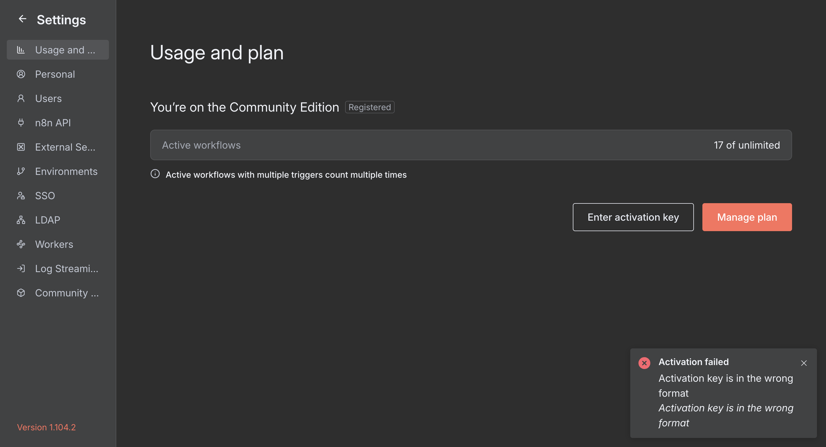
Task: Click the Log Streaming arrow icon
Action: [21, 268]
